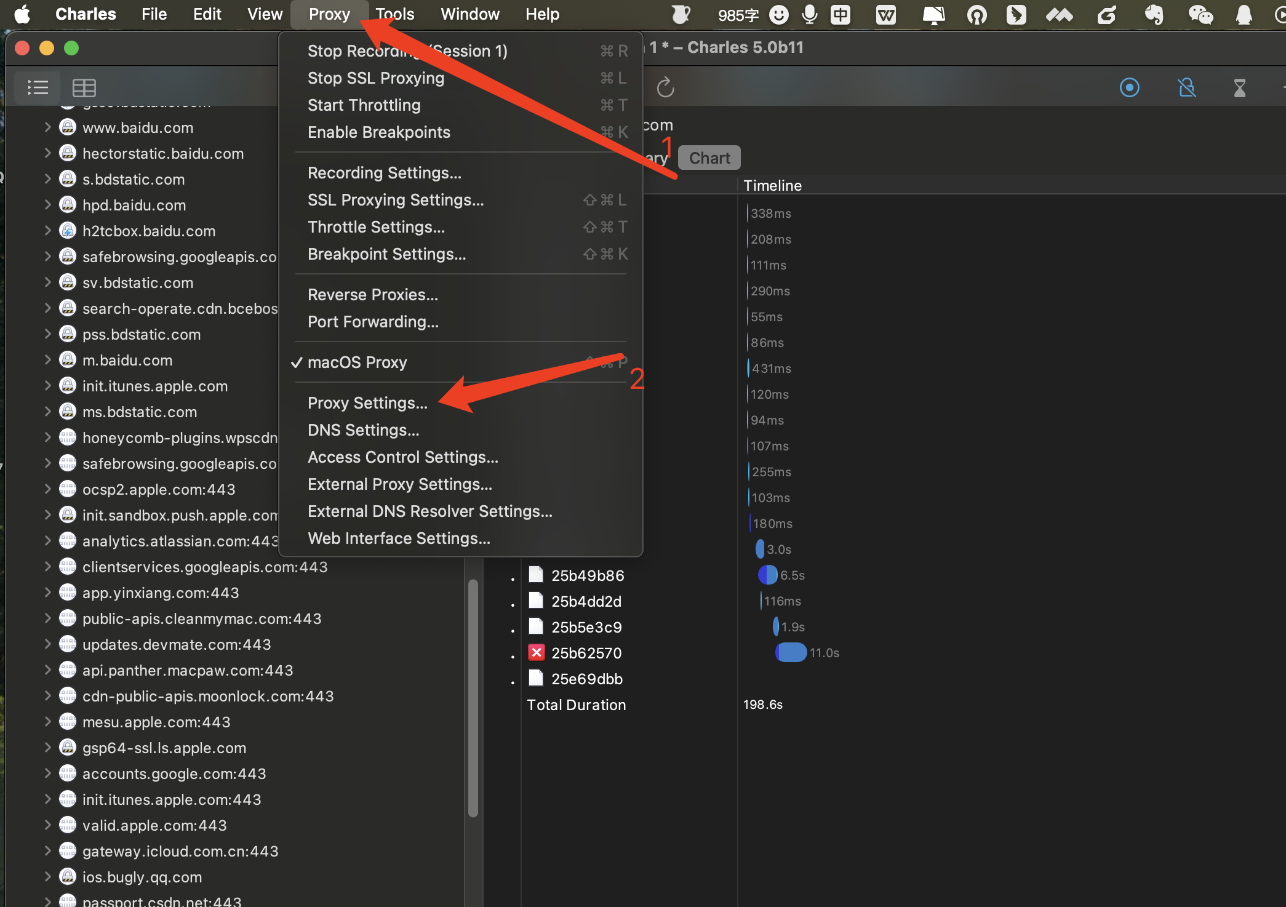Select Start Throttling menu item
Viewport: 1286px width, 907px height.
[x=460, y=105]
